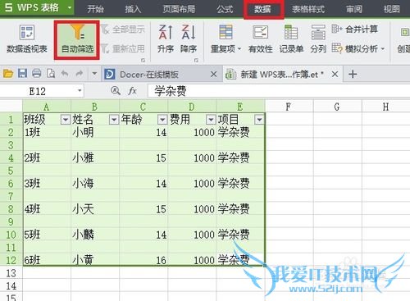Select row header 13
The width and height of the screenshot is (410, 301).
point(11,273)
